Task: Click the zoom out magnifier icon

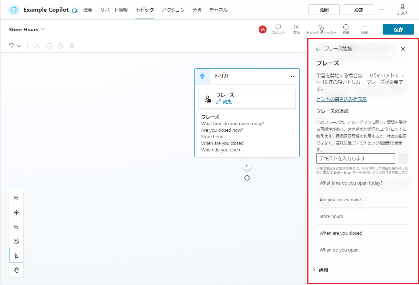Action: click(16, 227)
